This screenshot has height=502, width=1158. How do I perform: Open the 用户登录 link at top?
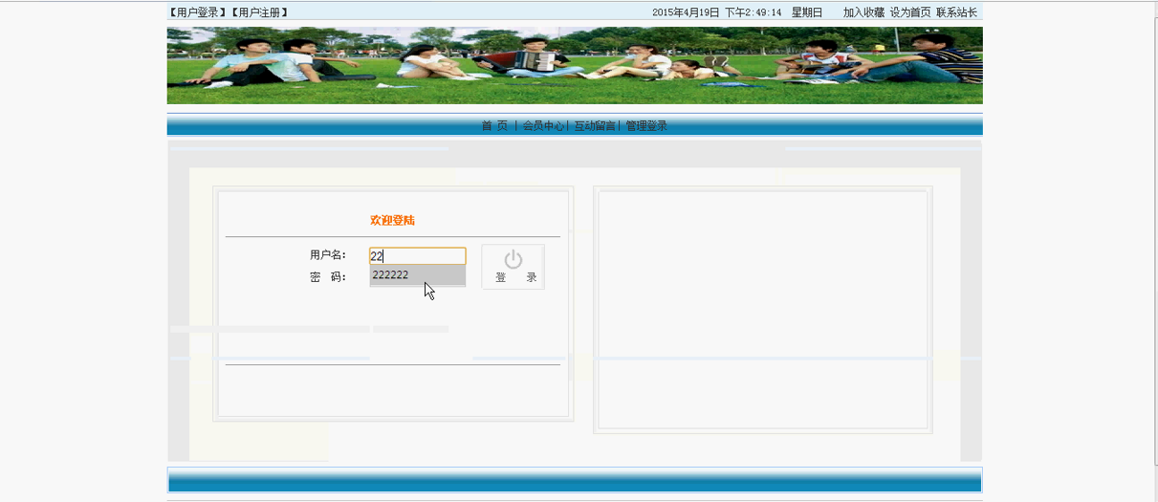(198, 12)
